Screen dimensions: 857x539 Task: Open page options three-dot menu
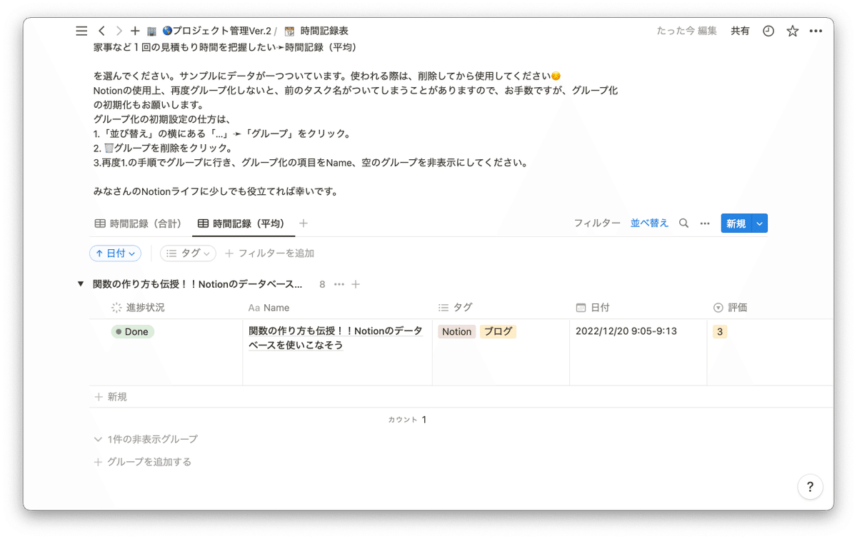pyautogui.click(x=816, y=31)
